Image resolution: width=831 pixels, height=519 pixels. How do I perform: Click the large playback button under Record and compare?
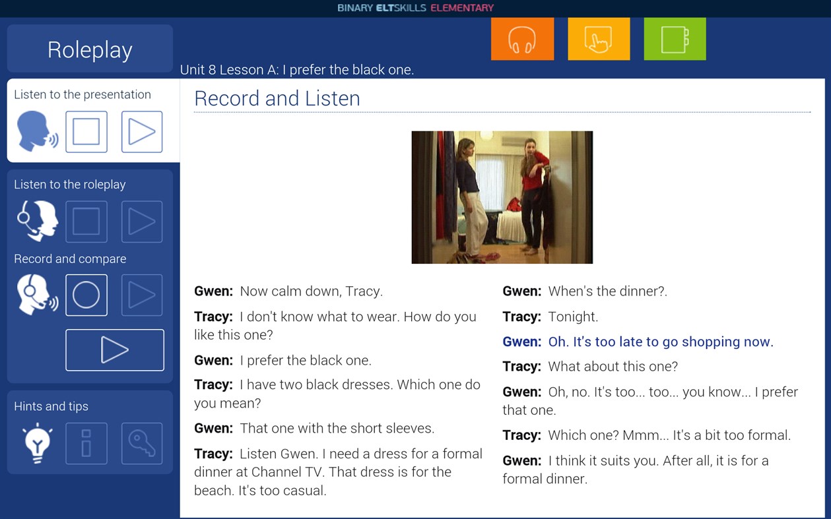pyautogui.click(x=114, y=350)
